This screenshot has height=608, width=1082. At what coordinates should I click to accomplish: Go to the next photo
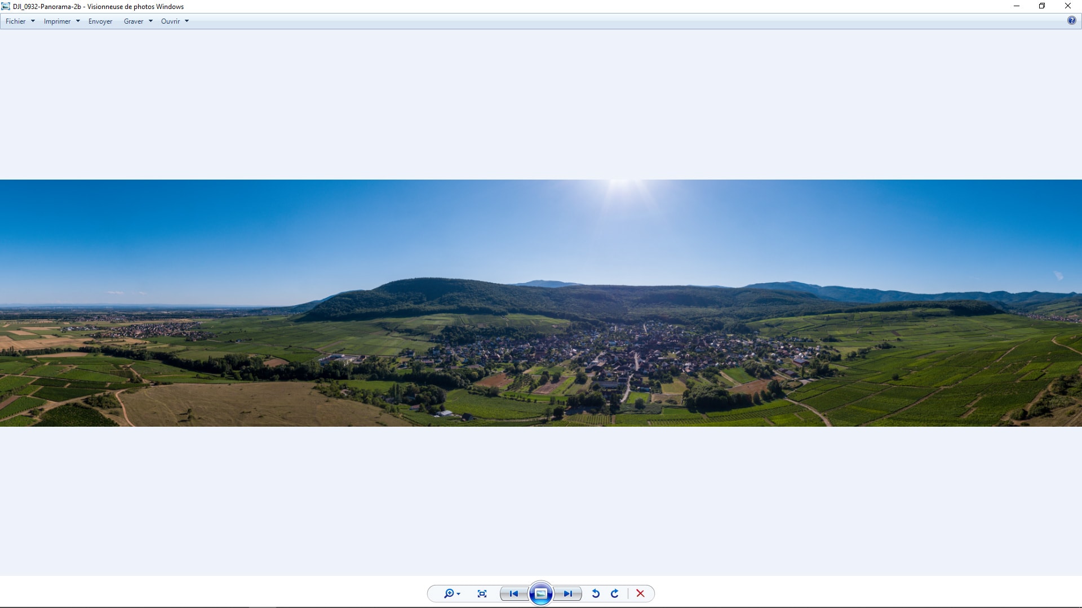click(x=567, y=593)
